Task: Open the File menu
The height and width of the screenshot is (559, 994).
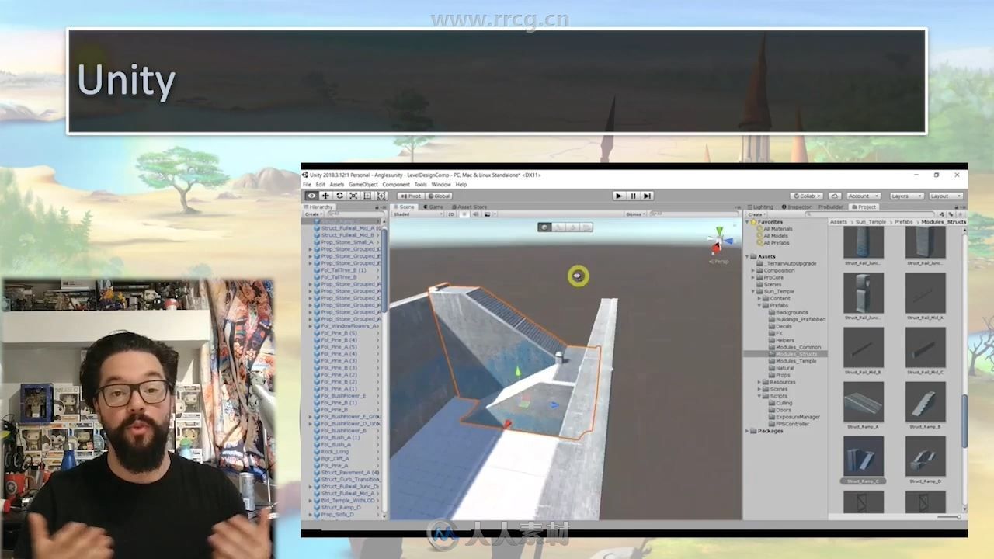Action: [x=307, y=185]
